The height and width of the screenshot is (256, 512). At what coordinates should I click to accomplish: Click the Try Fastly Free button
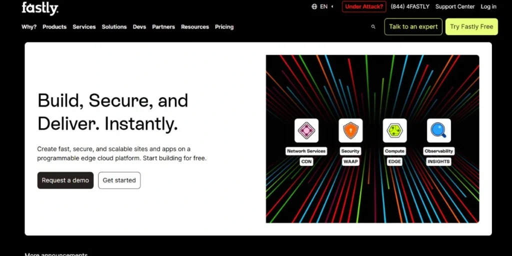tap(471, 27)
